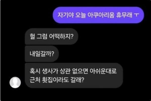Click the word '휴무래' in sent message

click(124, 15)
